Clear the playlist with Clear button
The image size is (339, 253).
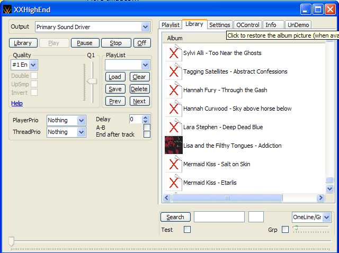[x=140, y=77]
